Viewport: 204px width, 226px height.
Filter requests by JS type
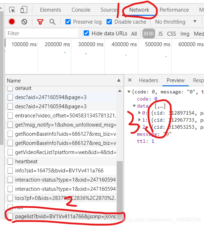[160, 33]
